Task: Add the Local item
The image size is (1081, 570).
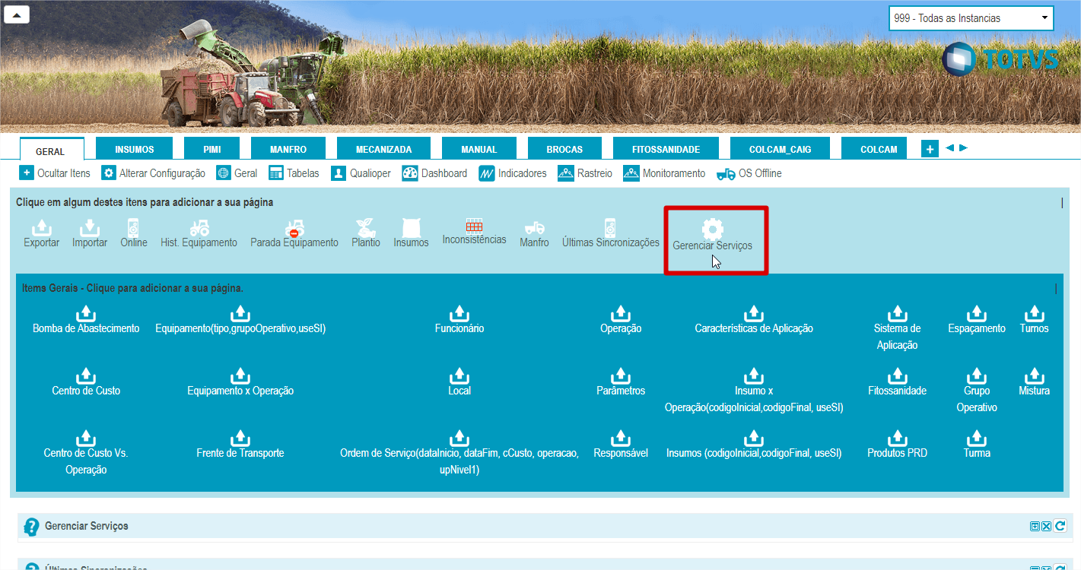Action: click(x=459, y=382)
